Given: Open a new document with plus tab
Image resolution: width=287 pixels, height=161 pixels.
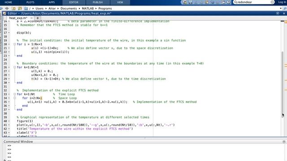Looking at the screenshot, I should point(38,18).
